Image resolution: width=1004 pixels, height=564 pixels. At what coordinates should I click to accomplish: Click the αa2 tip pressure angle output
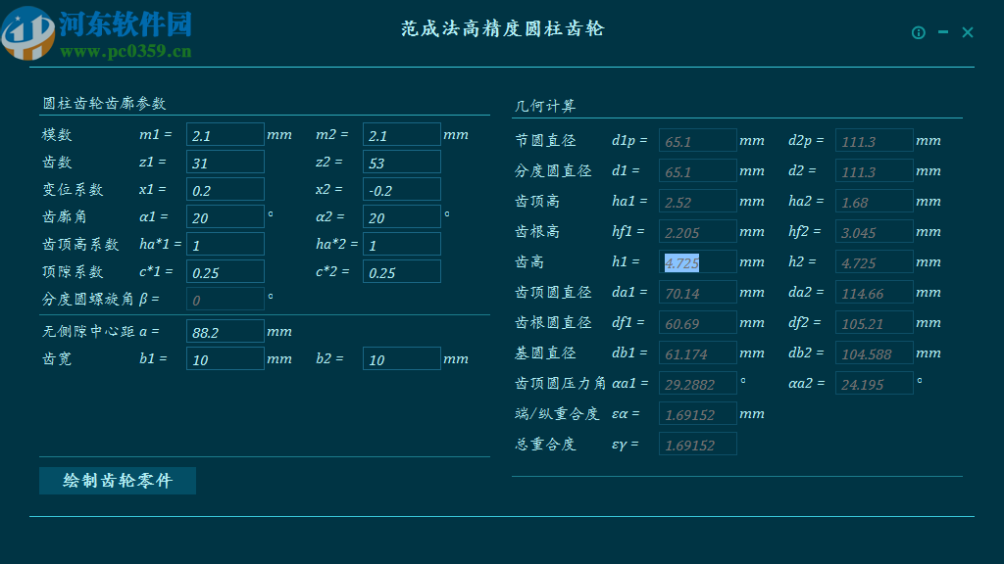pos(874,384)
